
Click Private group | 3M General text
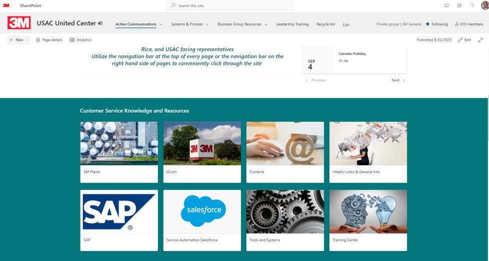(x=399, y=24)
